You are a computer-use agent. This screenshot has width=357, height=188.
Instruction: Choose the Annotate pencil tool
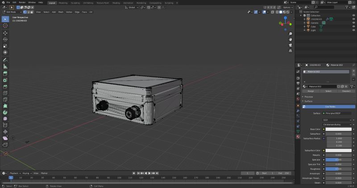tap(5, 60)
